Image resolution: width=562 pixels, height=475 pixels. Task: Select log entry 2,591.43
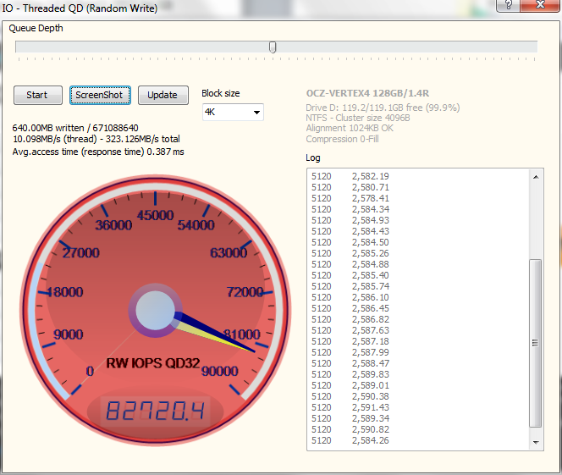coord(372,407)
